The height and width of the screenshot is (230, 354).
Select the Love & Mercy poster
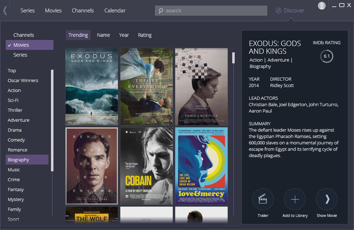pyautogui.click(x=201, y=166)
